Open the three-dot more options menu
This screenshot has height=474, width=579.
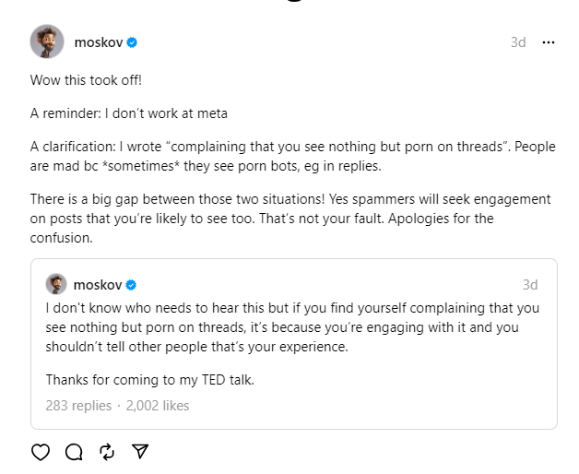[x=549, y=42]
